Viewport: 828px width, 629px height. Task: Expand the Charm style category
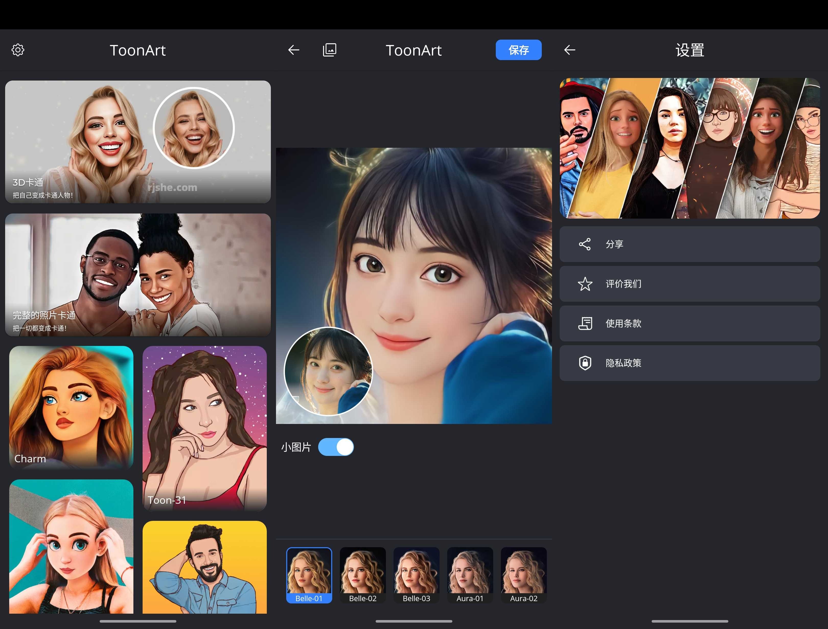click(x=71, y=408)
